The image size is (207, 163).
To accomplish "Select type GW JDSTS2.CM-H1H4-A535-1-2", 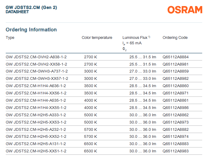I will (36, 100).
